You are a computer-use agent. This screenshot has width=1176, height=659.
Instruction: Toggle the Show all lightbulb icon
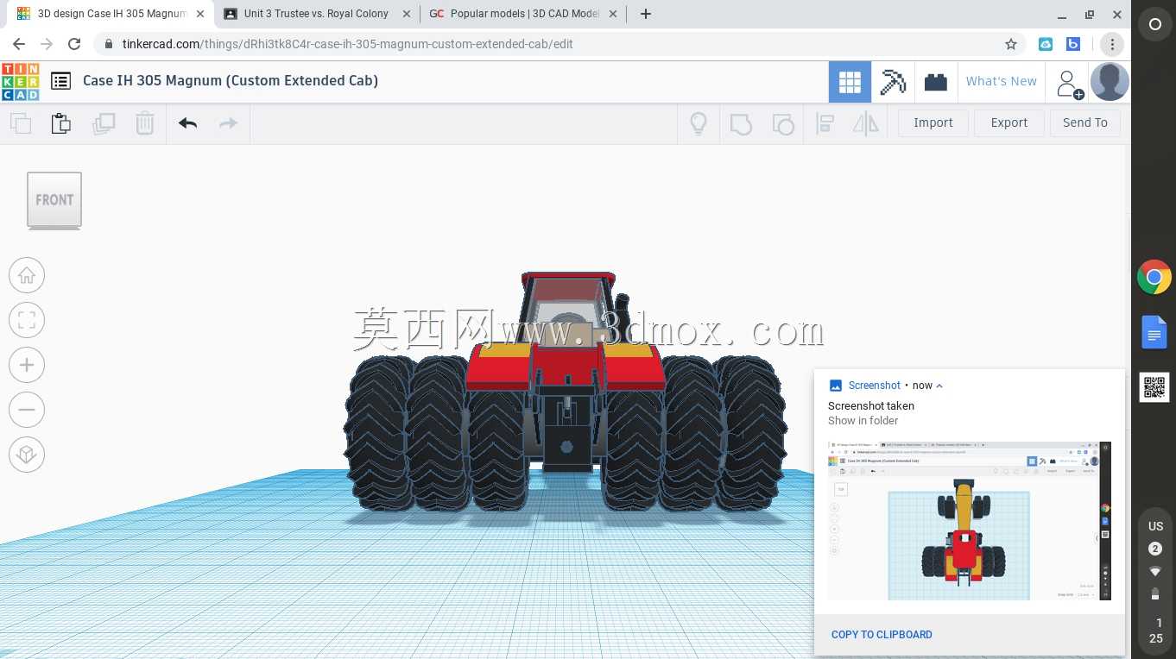pos(699,123)
